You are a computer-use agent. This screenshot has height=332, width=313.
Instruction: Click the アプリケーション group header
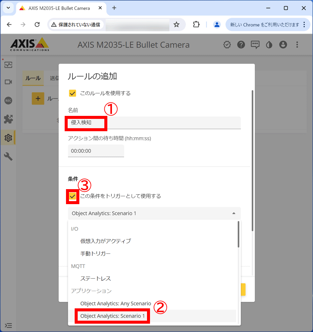(x=91, y=291)
